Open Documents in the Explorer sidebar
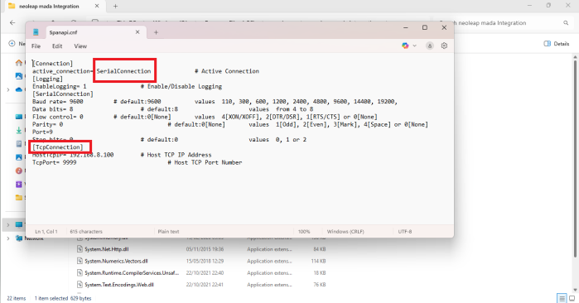 [x=19, y=144]
